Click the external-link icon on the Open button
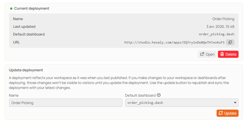246x125 pixels. [x=202, y=54]
